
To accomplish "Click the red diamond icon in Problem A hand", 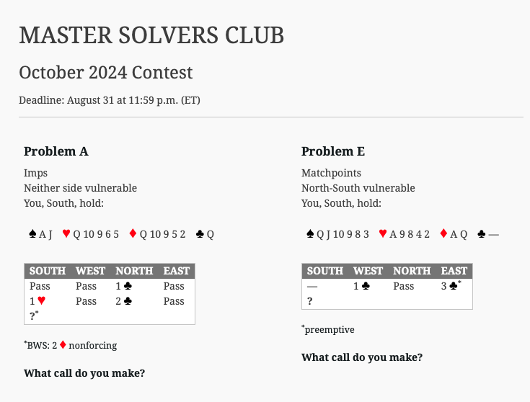I will tap(133, 233).
